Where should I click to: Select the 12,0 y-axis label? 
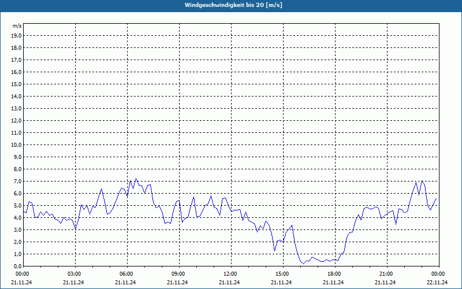[x=16, y=121]
